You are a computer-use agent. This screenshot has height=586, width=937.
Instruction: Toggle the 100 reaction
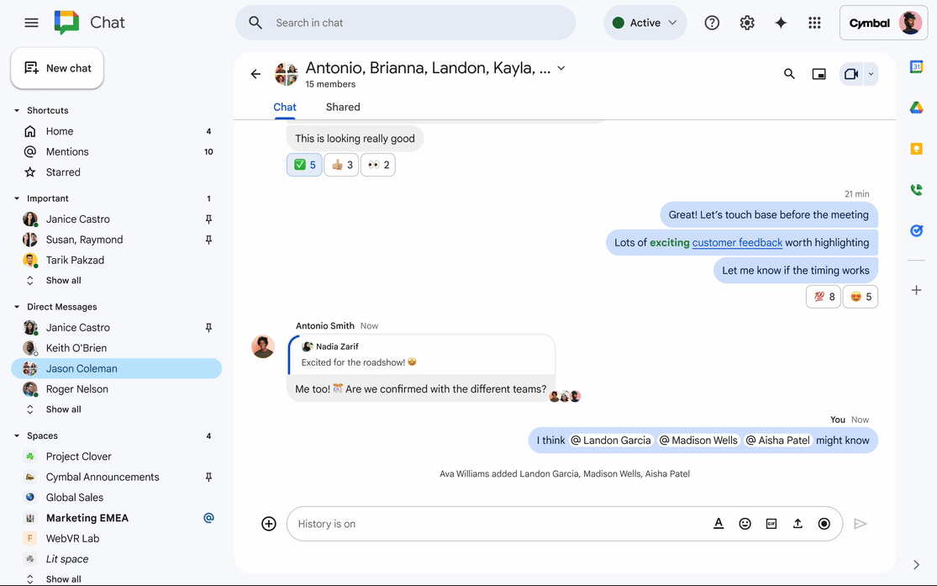pos(824,297)
